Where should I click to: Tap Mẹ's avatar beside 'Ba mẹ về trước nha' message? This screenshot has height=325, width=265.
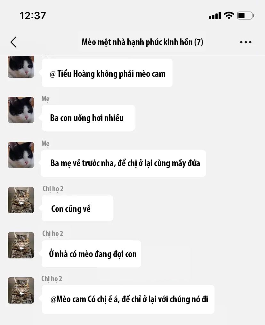(21, 155)
